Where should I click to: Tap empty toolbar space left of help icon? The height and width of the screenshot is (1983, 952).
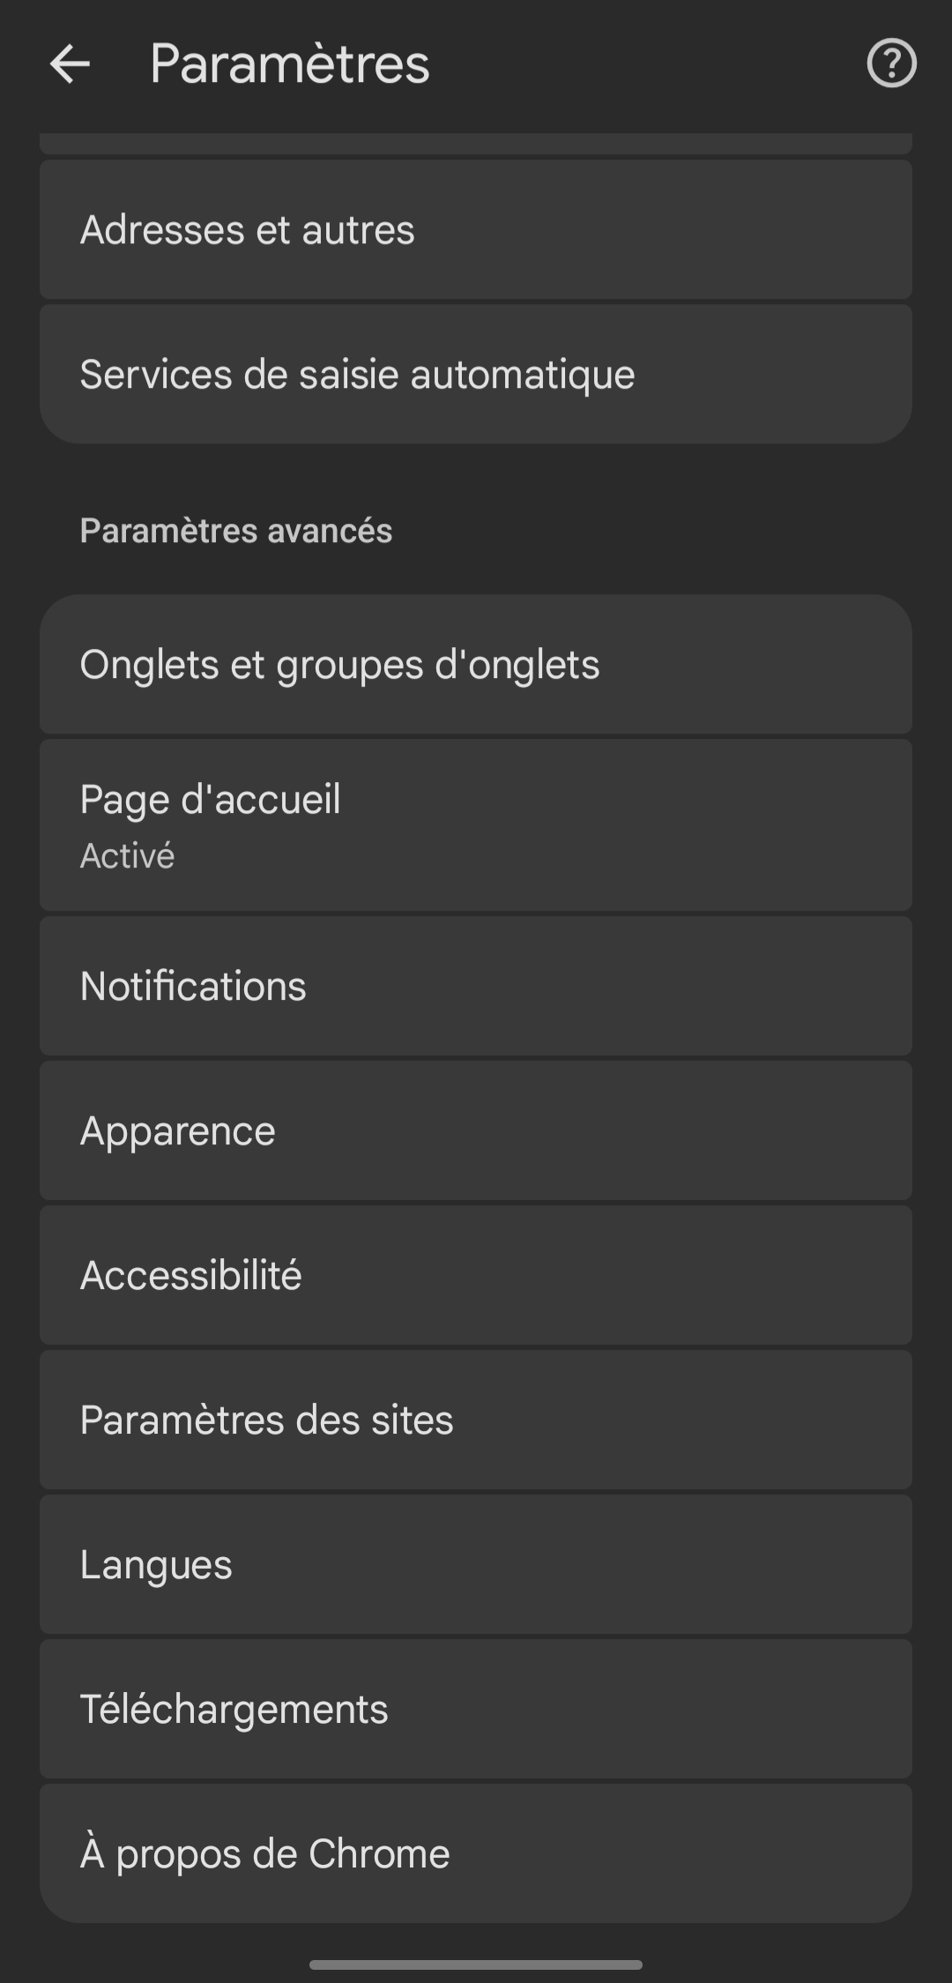pos(648,63)
